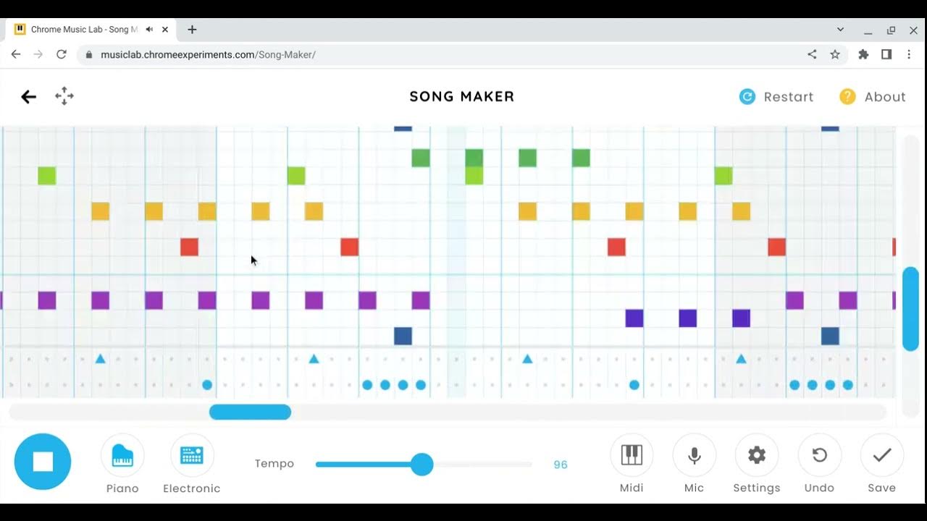Screen dimensions: 927x521
Task: Select the Chrome Music Lab tab
Action: 91,30
